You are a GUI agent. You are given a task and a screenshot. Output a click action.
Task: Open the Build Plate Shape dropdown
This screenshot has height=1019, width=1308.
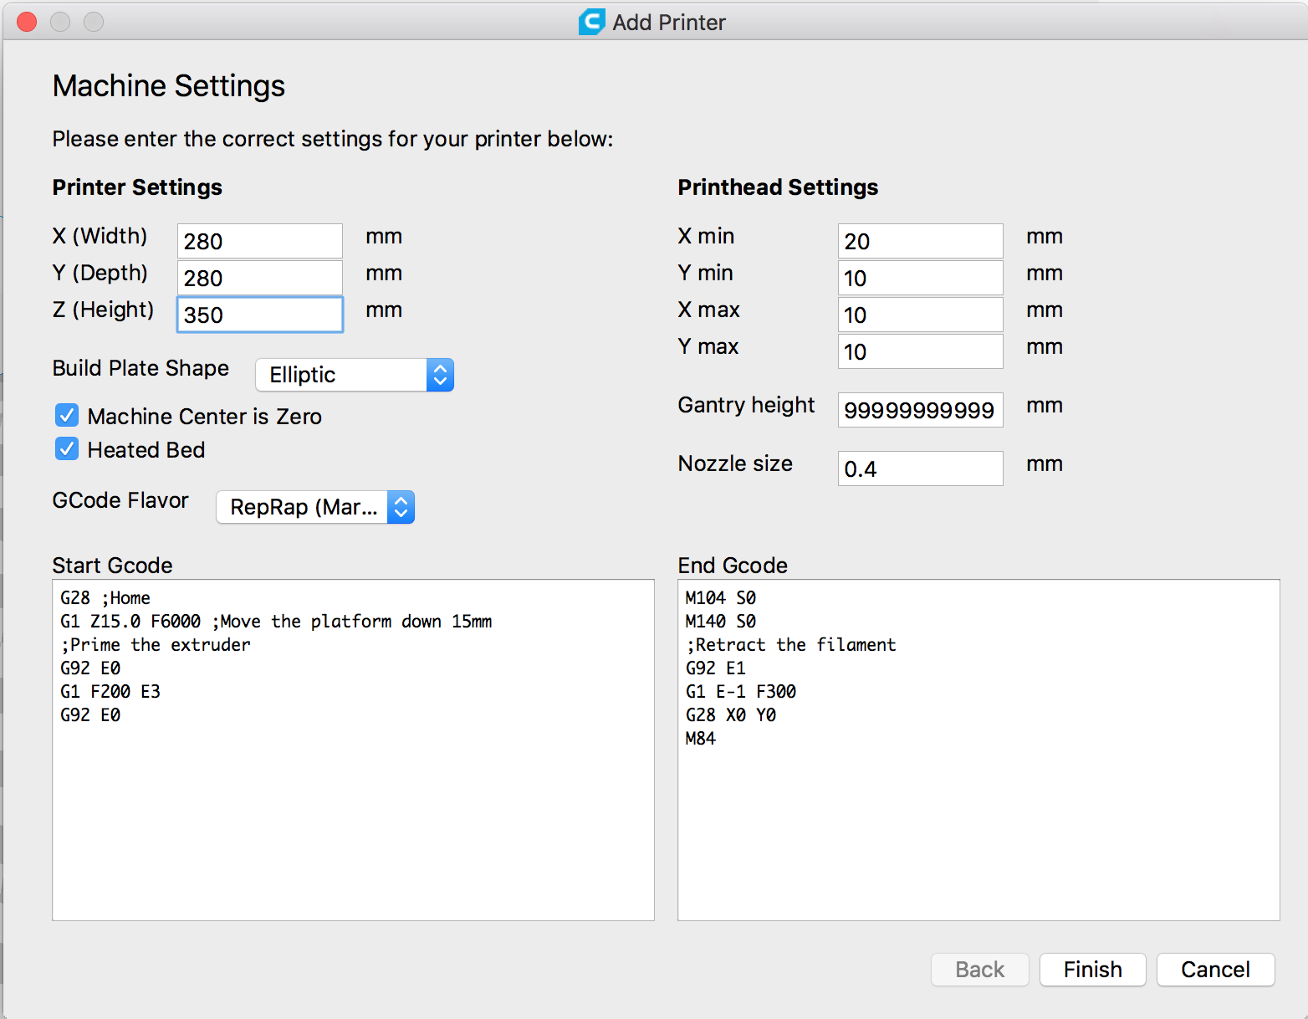355,375
